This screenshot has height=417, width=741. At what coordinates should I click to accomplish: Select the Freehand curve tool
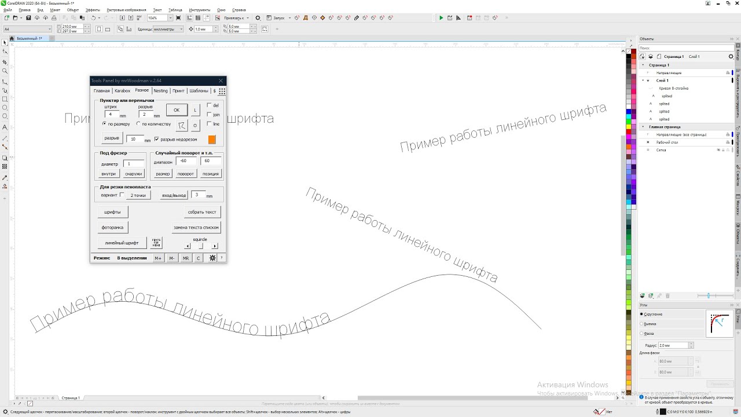tap(5, 81)
